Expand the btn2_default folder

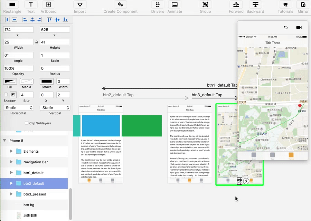click(x=11, y=183)
